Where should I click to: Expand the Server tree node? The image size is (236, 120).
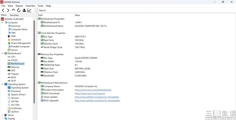2,115
